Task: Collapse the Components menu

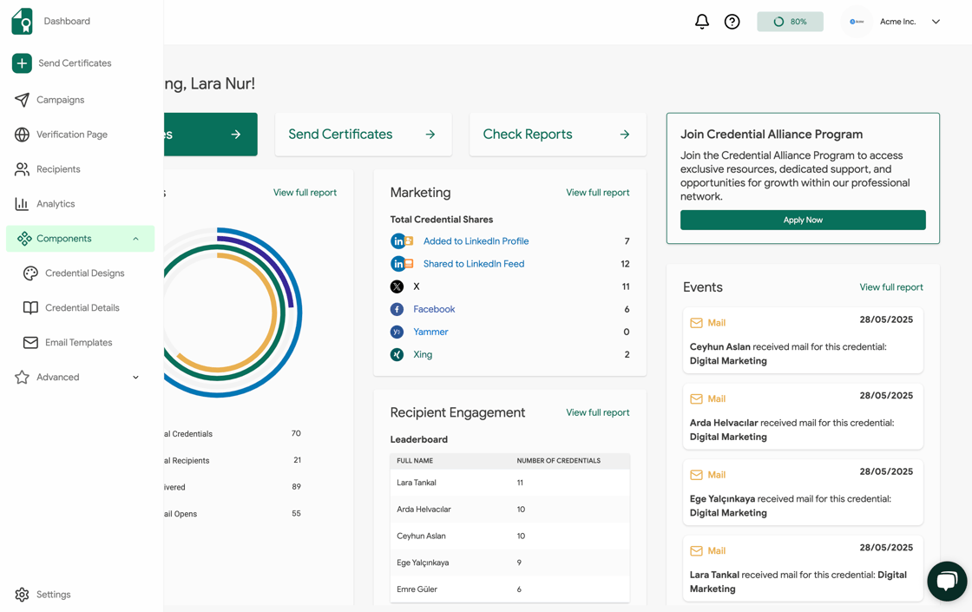Action: [135, 238]
